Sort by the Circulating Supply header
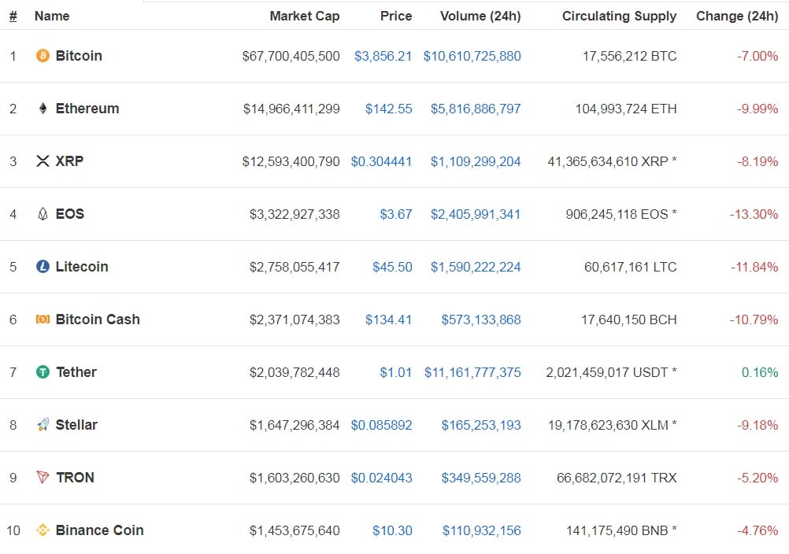Viewport: 789px width, 554px height. (x=619, y=16)
